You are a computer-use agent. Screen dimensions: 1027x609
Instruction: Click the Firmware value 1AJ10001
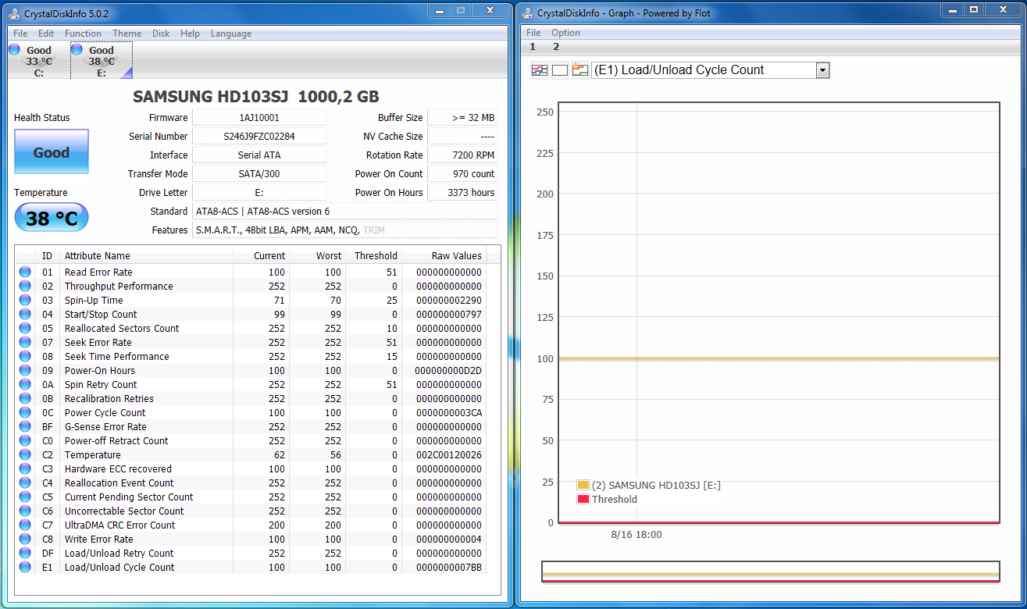259,118
